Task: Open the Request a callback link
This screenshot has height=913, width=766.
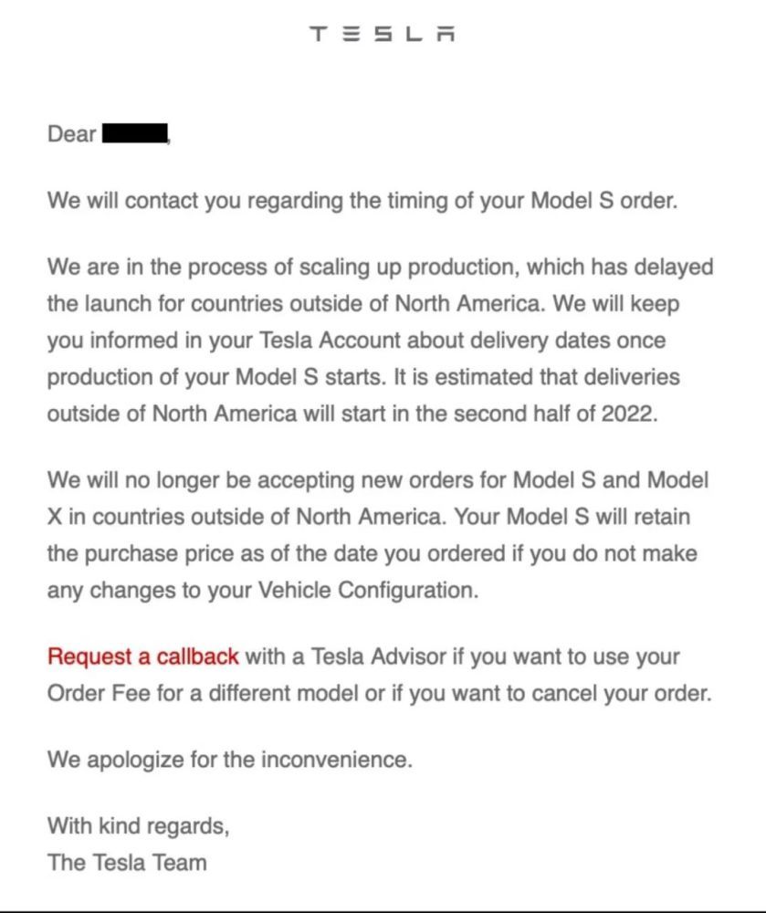Action: pos(142,656)
